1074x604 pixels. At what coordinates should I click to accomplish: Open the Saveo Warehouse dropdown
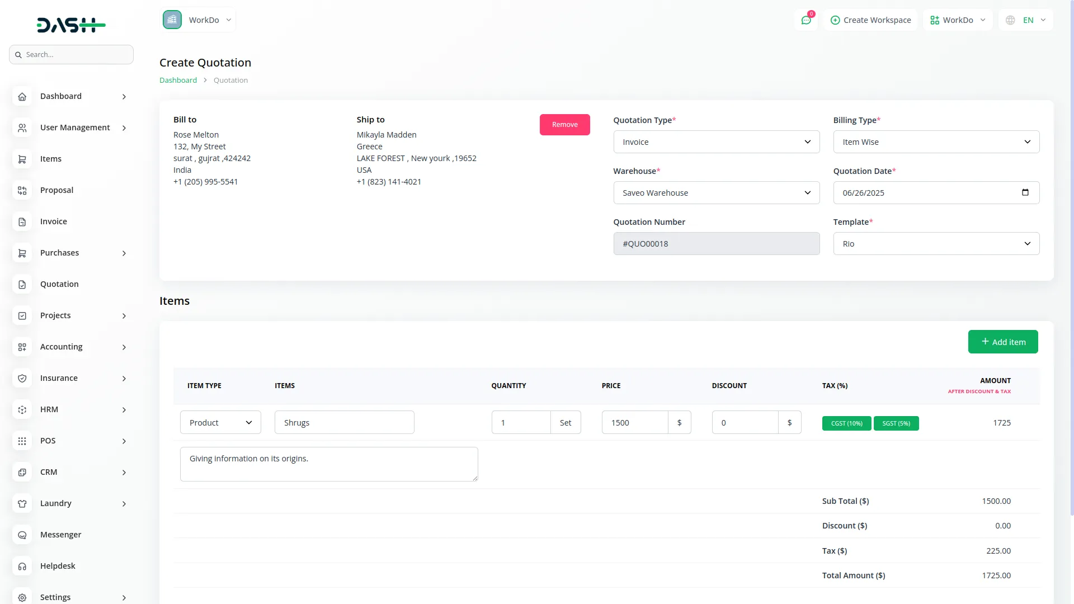(x=716, y=193)
